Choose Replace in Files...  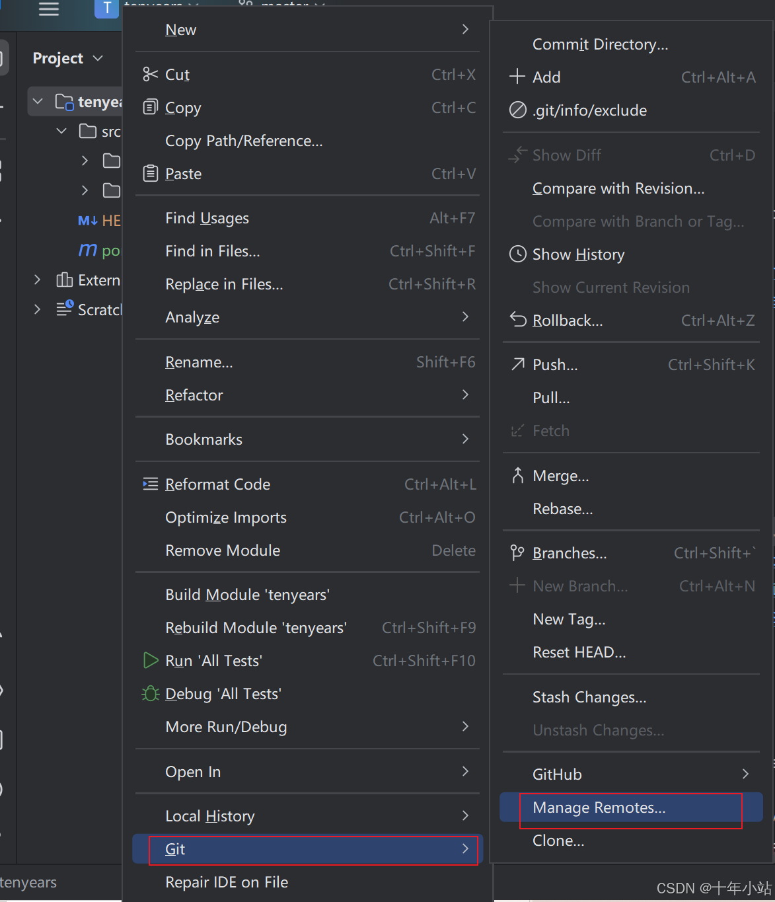(308, 284)
